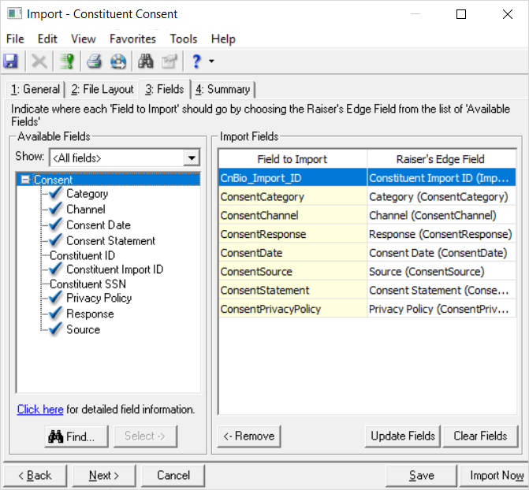Click the printer icon in toolbar
Image resolution: width=529 pixels, height=490 pixels.
95,61
